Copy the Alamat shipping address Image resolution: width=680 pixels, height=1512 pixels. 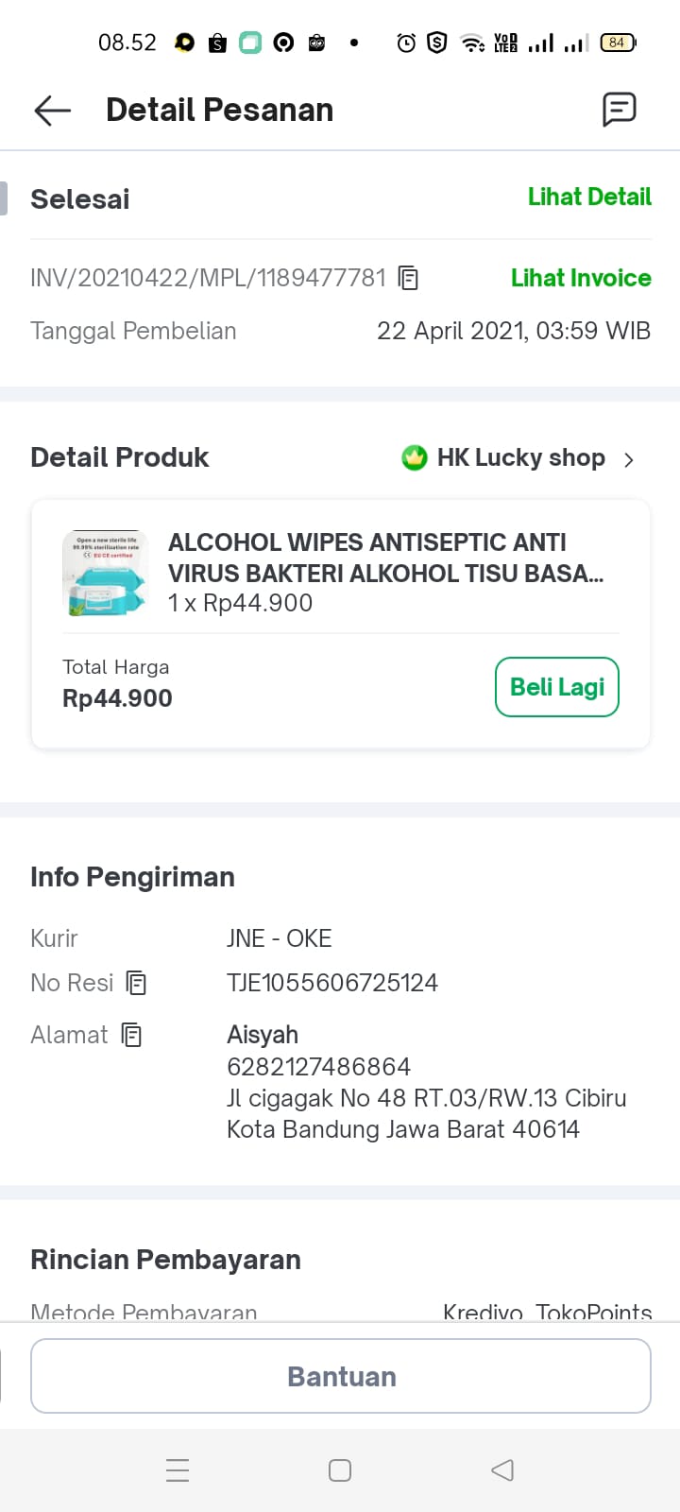[132, 1035]
